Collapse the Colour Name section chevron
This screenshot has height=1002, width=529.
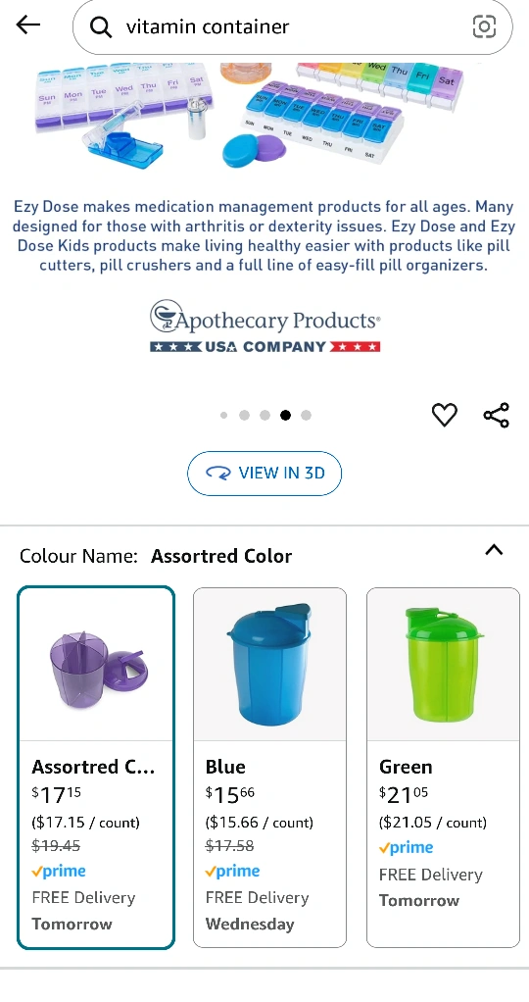coord(494,550)
